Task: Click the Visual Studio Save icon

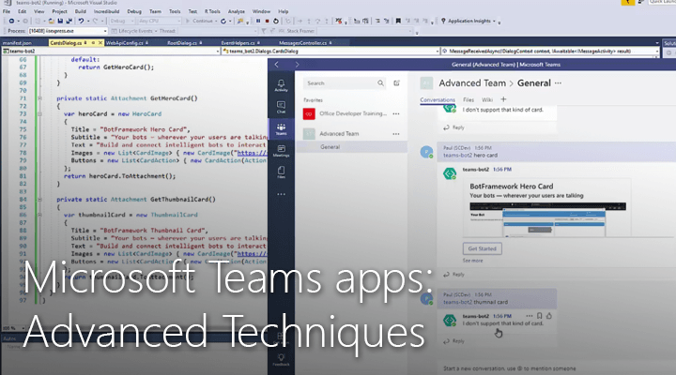Action: tap(60, 21)
